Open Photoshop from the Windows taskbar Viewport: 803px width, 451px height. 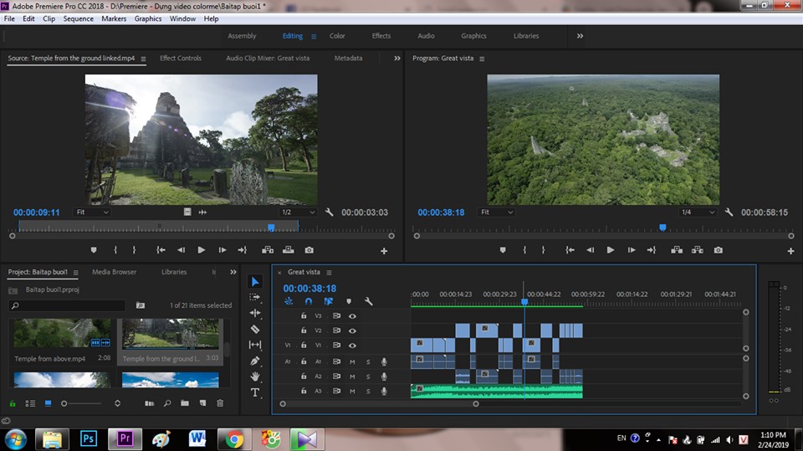click(x=89, y=439)
